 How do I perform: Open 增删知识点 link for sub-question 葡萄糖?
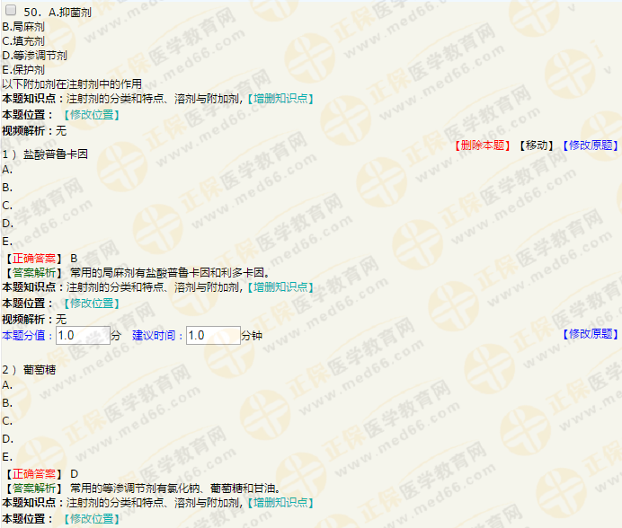(x=280, y=503)
